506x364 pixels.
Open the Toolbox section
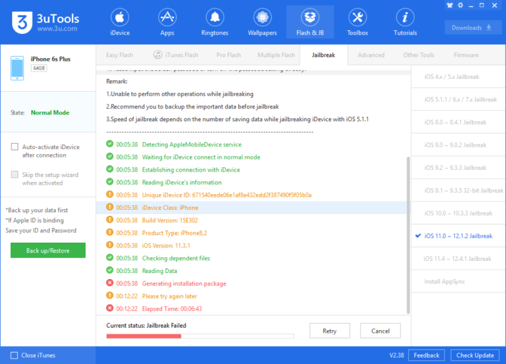pyautogui.click(x=357, y=22)
